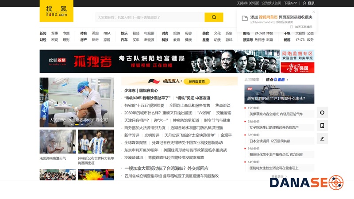Open the 汽车 navigation item
The width and height of the screenshot is (354, 199).
(124, 40)
